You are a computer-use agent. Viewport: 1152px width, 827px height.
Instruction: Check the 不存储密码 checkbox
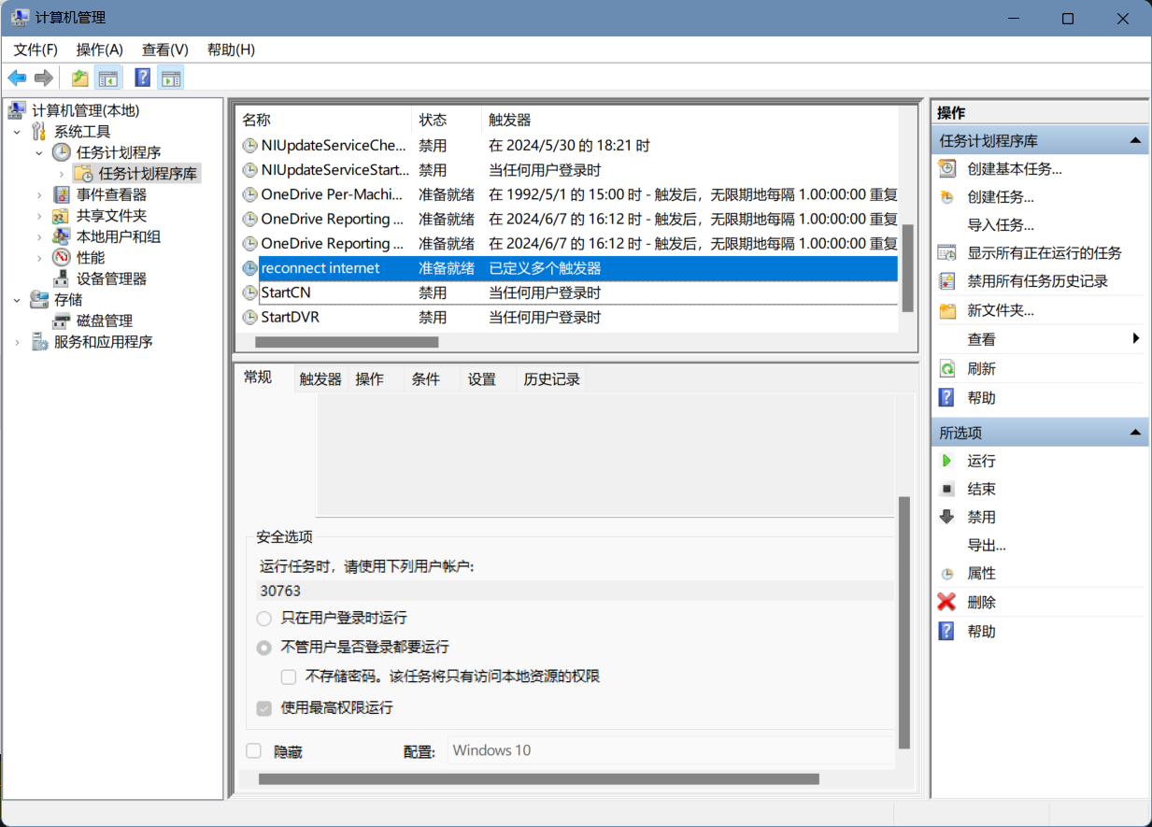coord(289,677)
